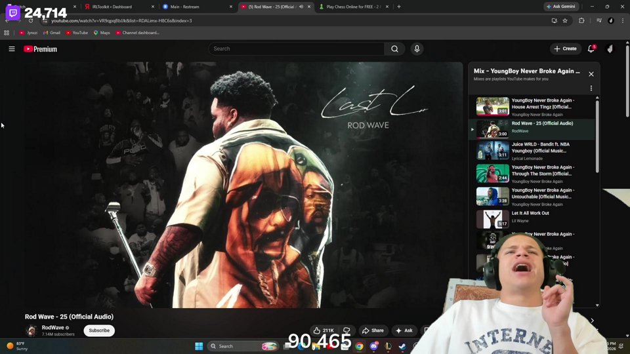Viewport: 630px width, 354px height.
Task: Open the Mix playlist three-dot options menu
Action: 591,88
